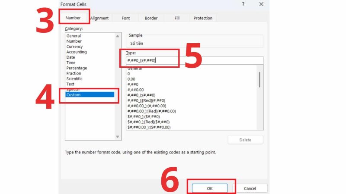Image resolution: width=346 pixels, height=194 pixels.
Task: Open the Font tab
Action: pyautogui.click(x=125, y=18)
